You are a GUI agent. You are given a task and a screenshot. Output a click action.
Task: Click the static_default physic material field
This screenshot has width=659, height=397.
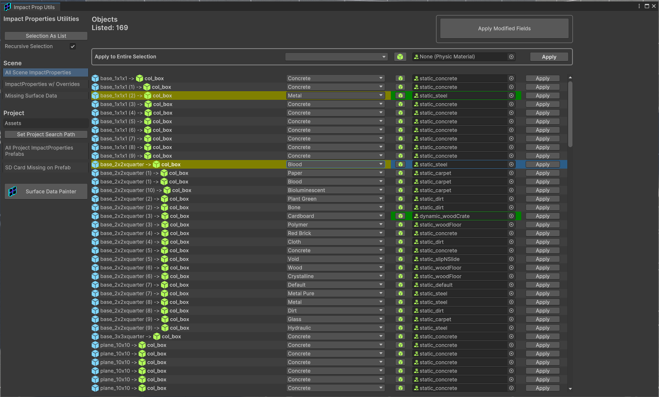click(x=461, y=285)
